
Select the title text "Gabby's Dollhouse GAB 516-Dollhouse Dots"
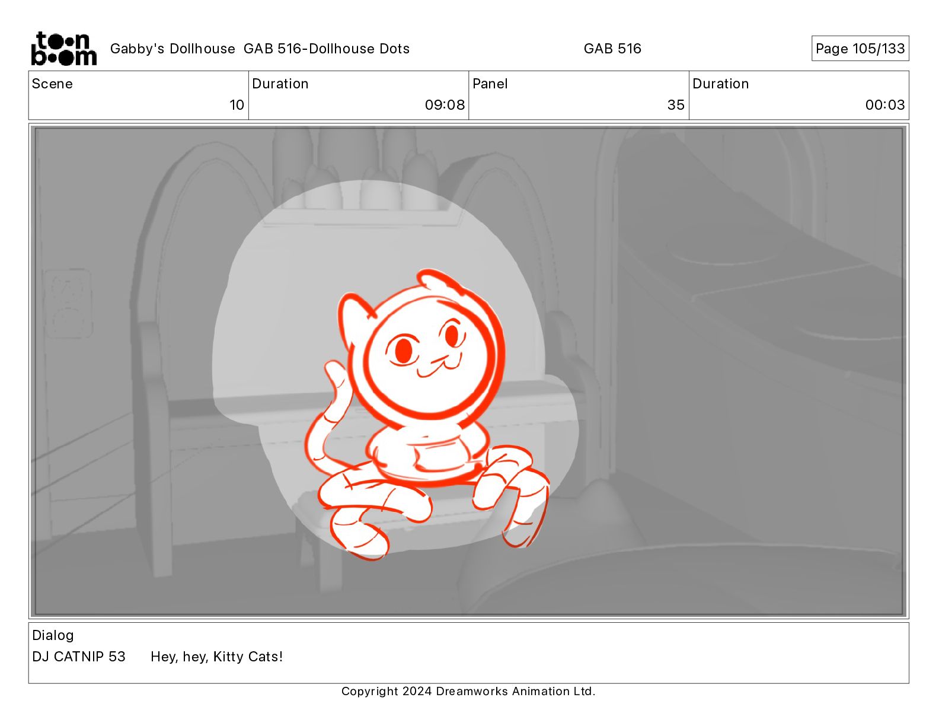pos(260,49)
